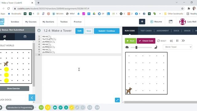The image size is (197, 111).
Task: Click the Facebook bookmark icon
Action: [x=136, y=14]
